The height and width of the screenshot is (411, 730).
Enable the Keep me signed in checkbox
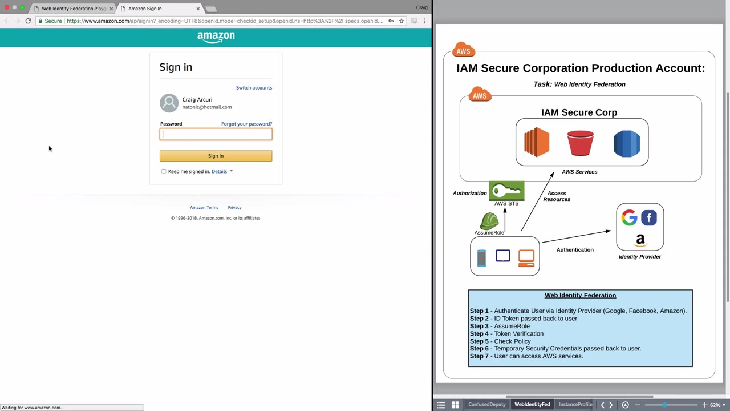[164, 171]
